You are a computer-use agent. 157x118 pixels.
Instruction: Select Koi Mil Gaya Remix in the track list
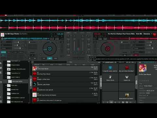(x=65, y=95)
